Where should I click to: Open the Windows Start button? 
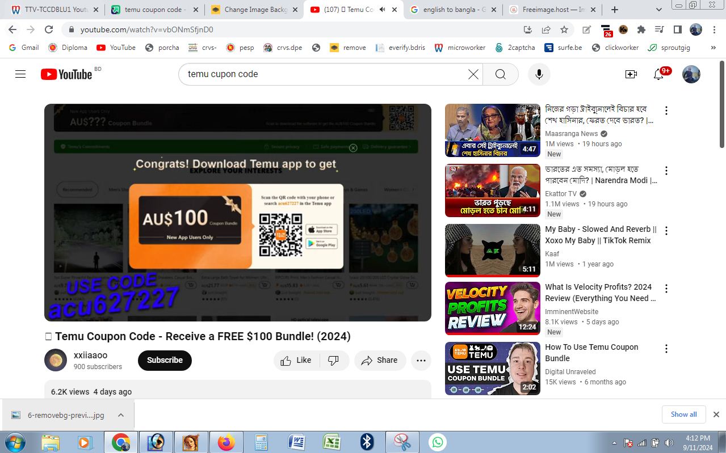point(14,442)
